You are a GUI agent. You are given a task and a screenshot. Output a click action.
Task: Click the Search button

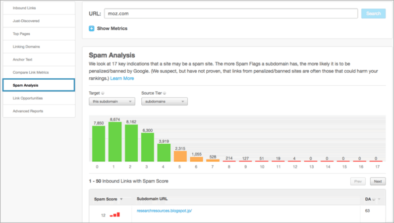tap(373, 13)
